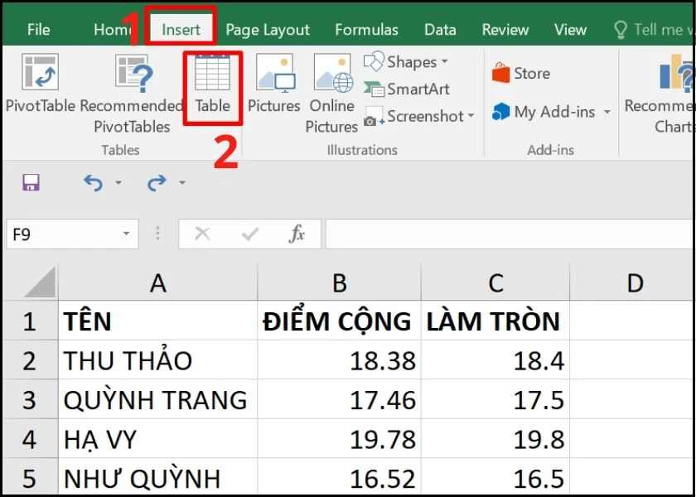Click the Tell me search box

[x=653, y=30]
